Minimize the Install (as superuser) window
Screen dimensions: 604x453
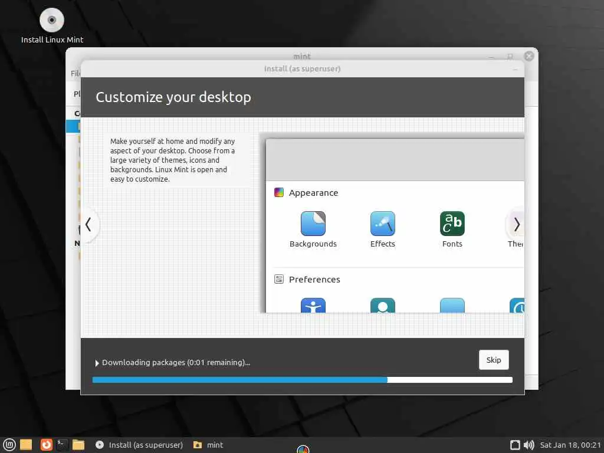516,70
